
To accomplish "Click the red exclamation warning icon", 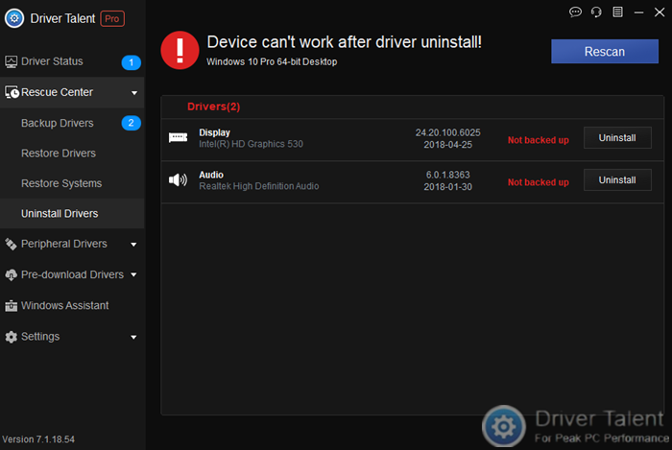I will 180,50.
